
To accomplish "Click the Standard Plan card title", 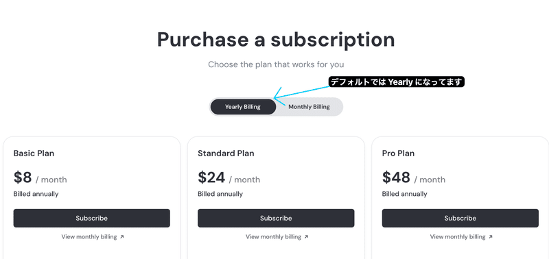I will (x=226, y=153).
